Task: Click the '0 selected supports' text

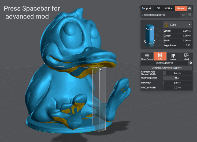Action: tap(153, 15)
